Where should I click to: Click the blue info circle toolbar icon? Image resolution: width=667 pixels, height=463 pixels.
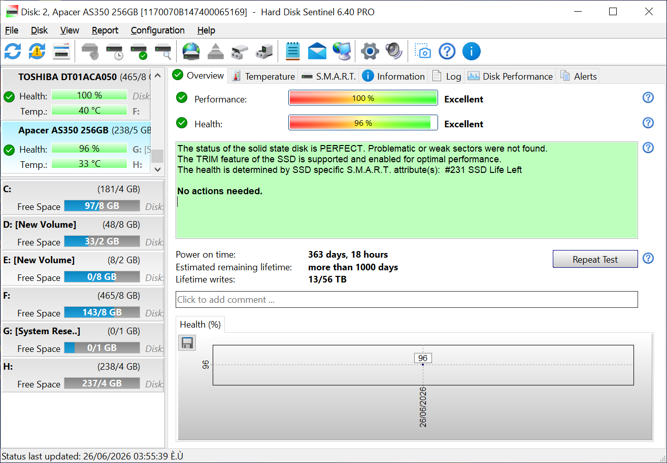pos(472,51)
